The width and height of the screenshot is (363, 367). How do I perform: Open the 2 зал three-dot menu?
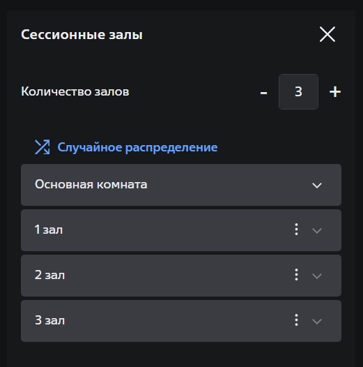(x=296, y=275)
